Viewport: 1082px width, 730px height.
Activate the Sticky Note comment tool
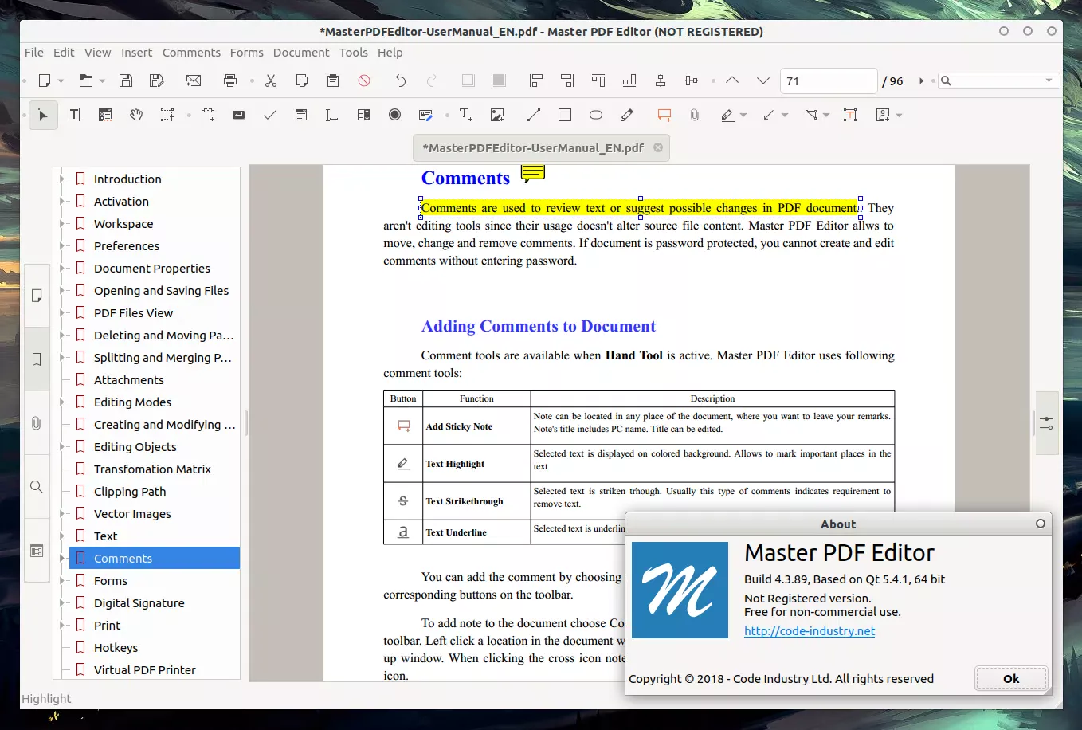click(664, 115)
